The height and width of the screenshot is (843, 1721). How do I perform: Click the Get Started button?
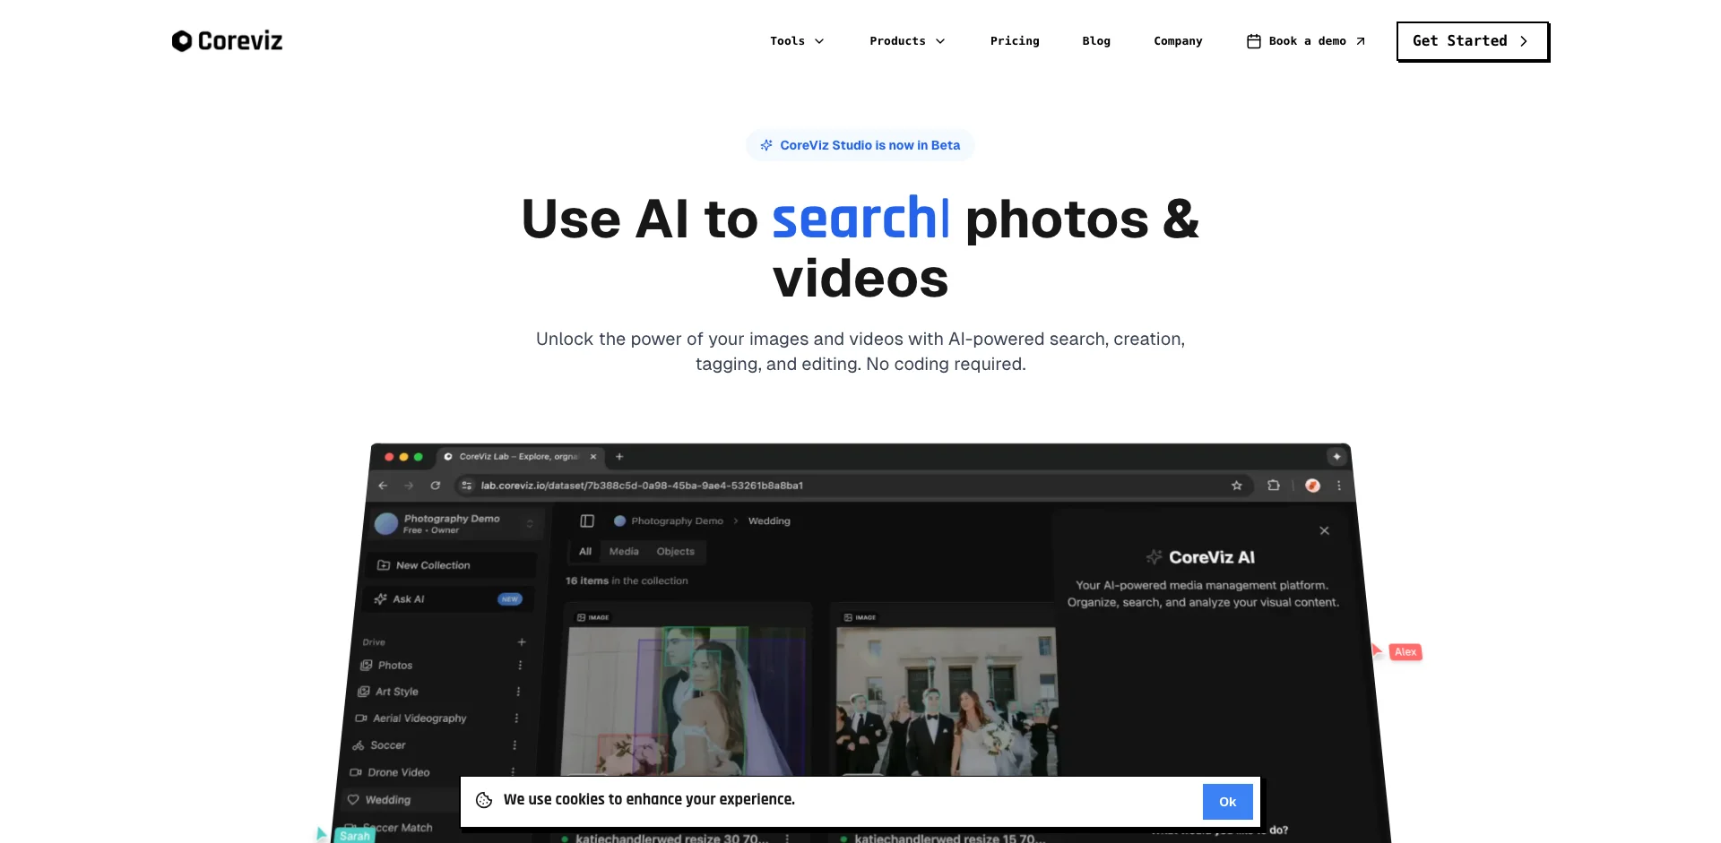pyautogui.click(x=1471, y=41)
